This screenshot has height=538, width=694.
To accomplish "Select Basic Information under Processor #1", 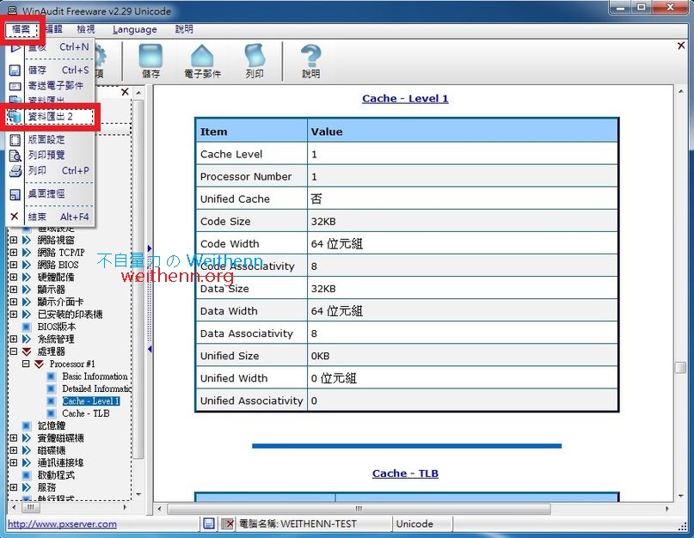I will pyautogui.click(x=95, y=376).
